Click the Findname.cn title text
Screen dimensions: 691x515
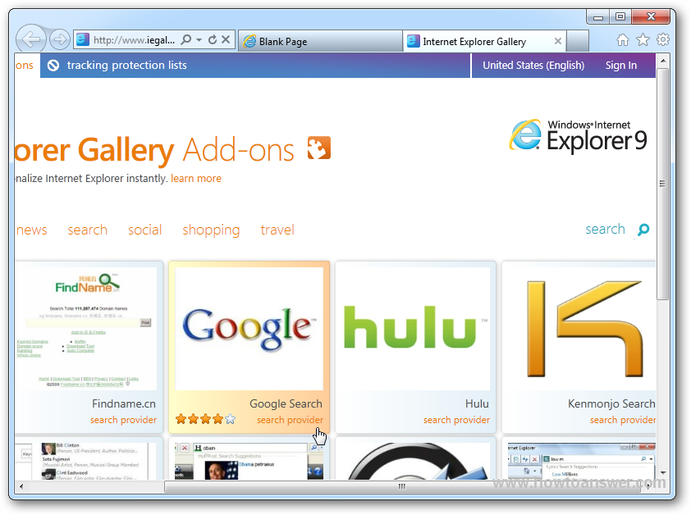pos(123,403)
